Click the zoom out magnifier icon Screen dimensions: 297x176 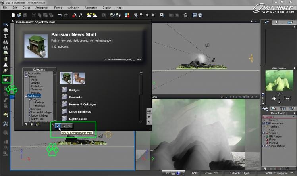153,15
